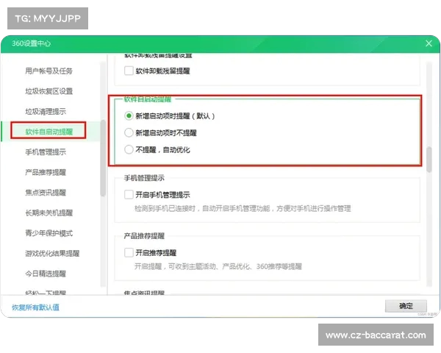Select 软件自启动提醒 in sidebar
The image size is (441, 353).
pos(49,132)
